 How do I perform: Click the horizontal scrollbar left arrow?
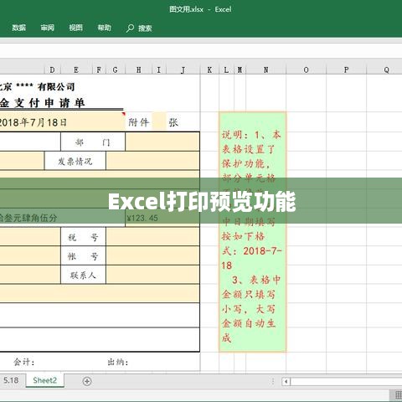coord(286,381)
